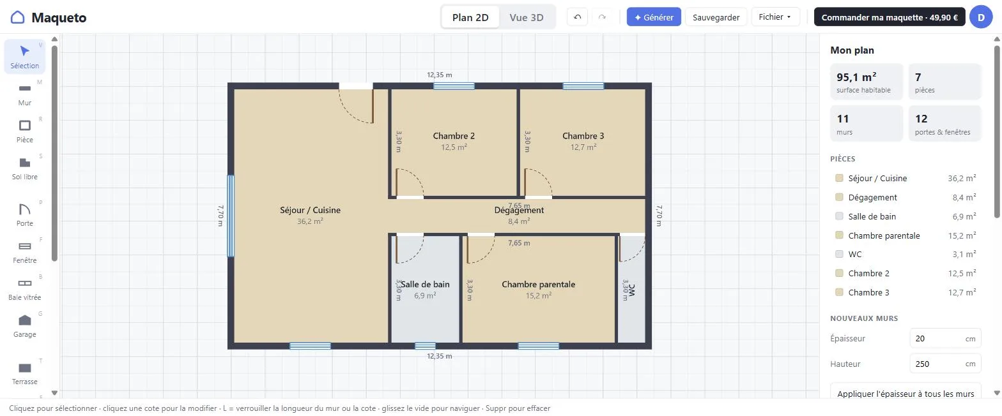Click 7,65 m dimension above Chambre parentale
The width and height of the screenshot is (1002, 416).
click(x=519, y=243)
